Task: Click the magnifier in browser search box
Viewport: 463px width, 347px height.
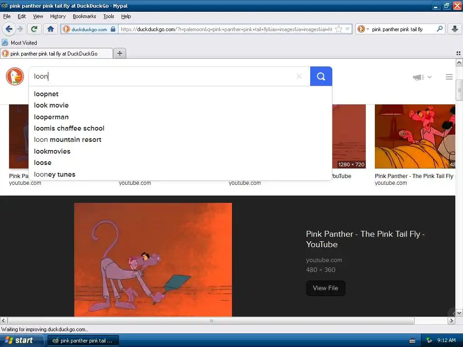Action: point(439,29)
